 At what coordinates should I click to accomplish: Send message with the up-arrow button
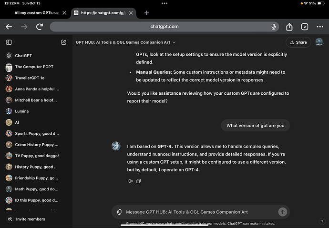tap(283, 212)
